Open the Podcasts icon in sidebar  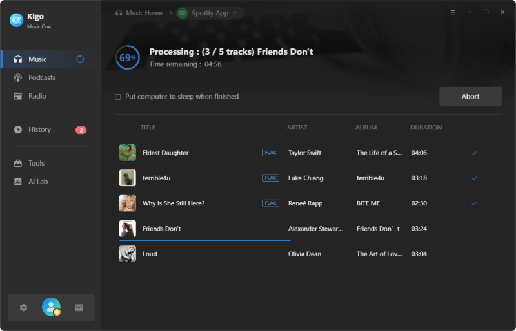coord(18,77)
